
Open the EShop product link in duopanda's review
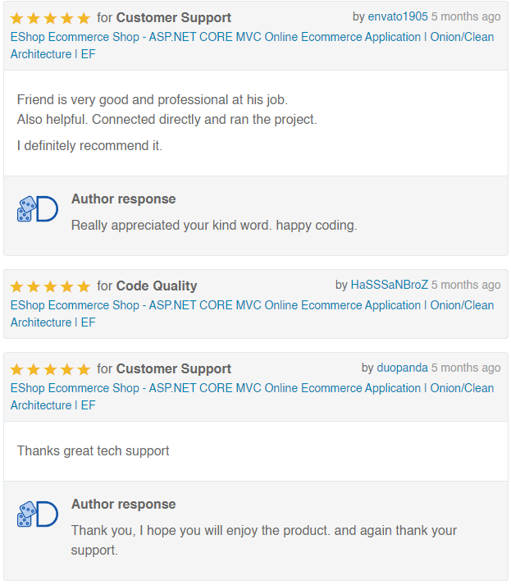(252, 388)
